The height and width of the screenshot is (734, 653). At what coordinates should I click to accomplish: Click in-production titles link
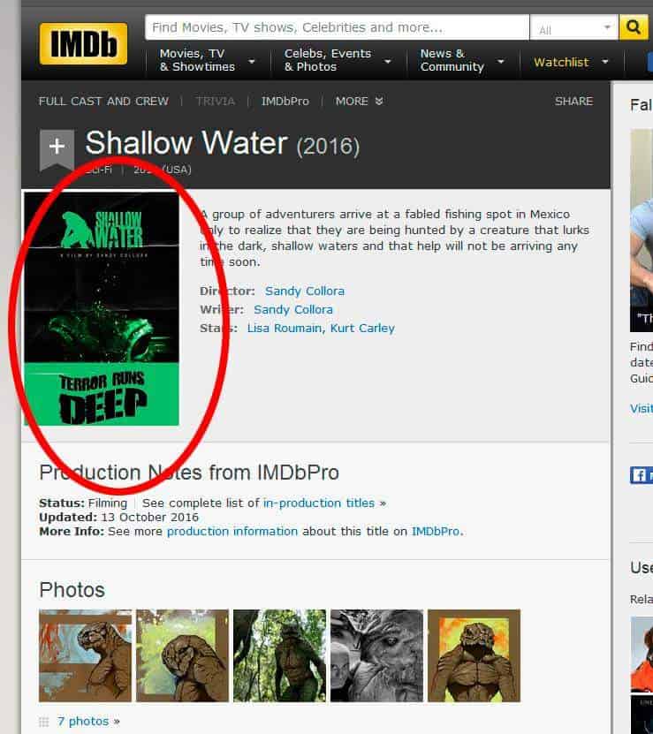click(318, 503)
